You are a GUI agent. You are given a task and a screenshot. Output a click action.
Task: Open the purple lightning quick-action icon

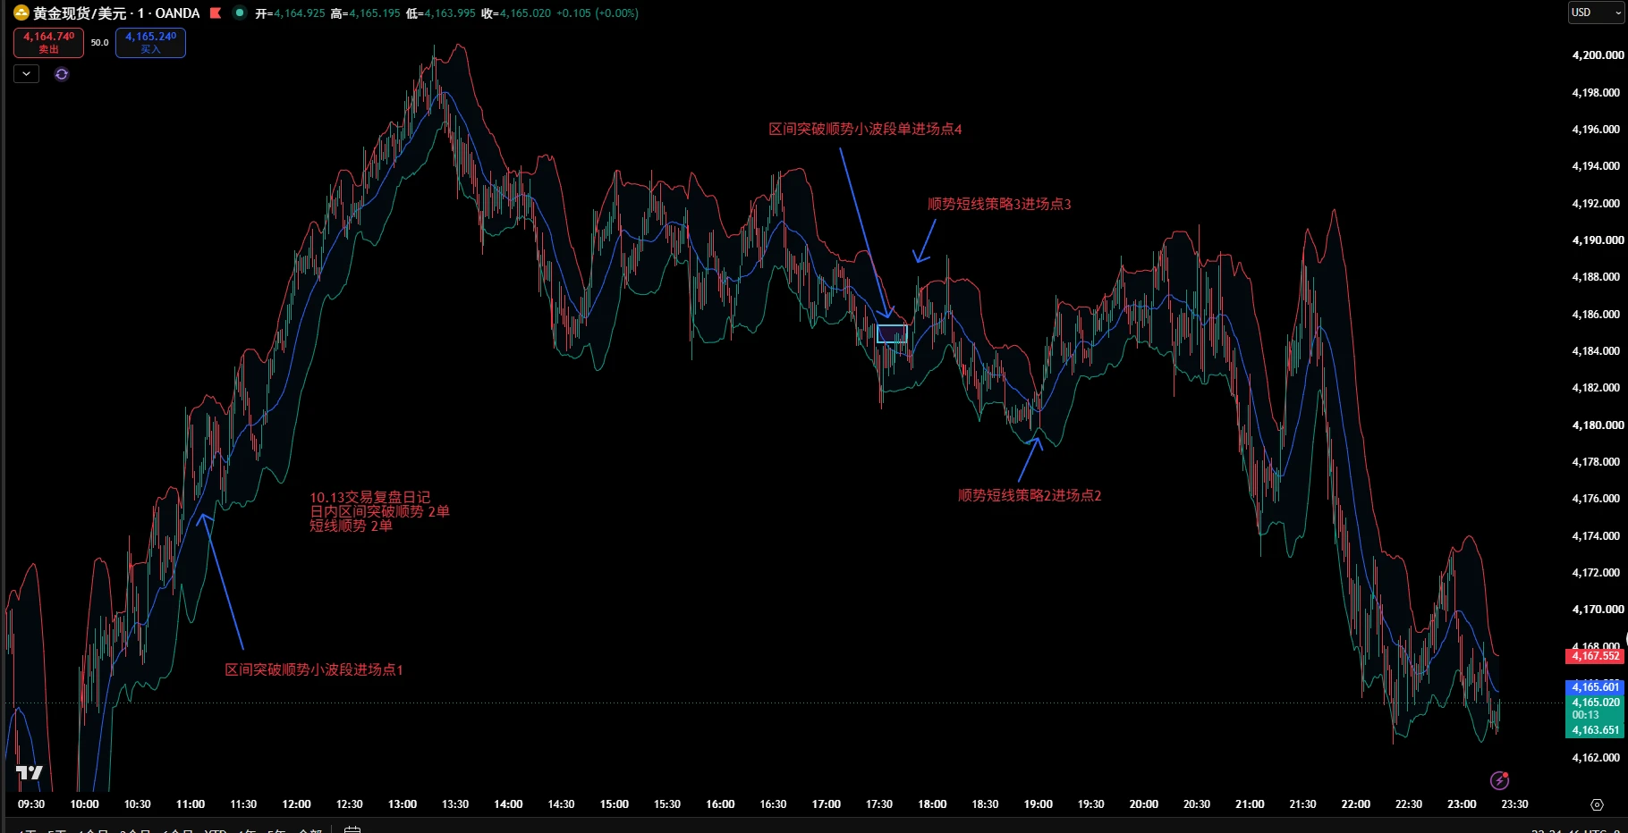tap(1500, 780)
